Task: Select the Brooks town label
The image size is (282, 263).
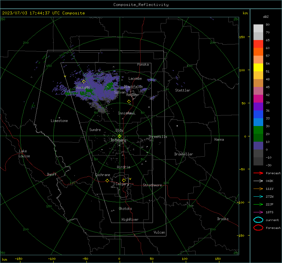Action: coord(223,219)
